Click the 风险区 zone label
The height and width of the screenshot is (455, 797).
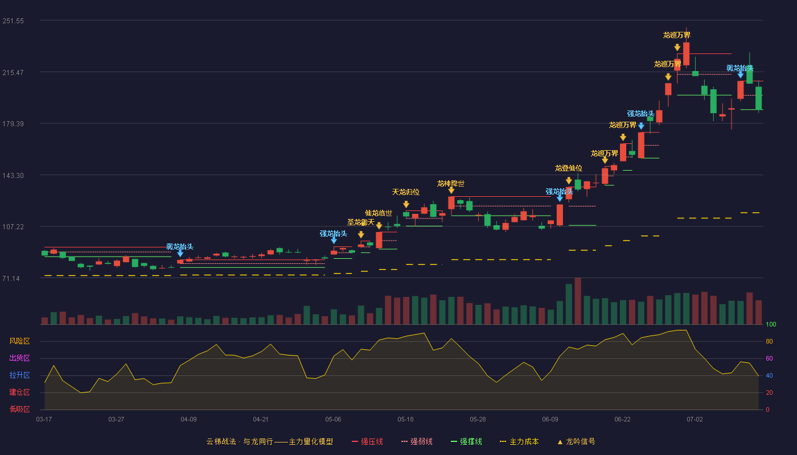tap(20, 341)
